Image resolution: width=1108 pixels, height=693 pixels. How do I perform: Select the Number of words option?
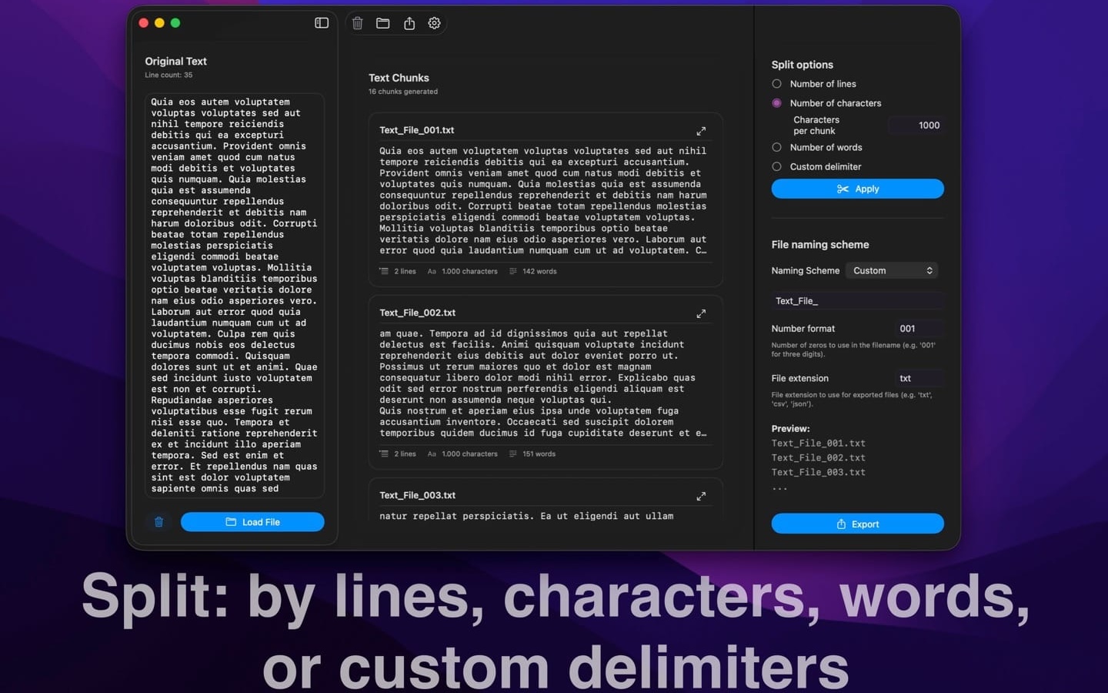777,147
